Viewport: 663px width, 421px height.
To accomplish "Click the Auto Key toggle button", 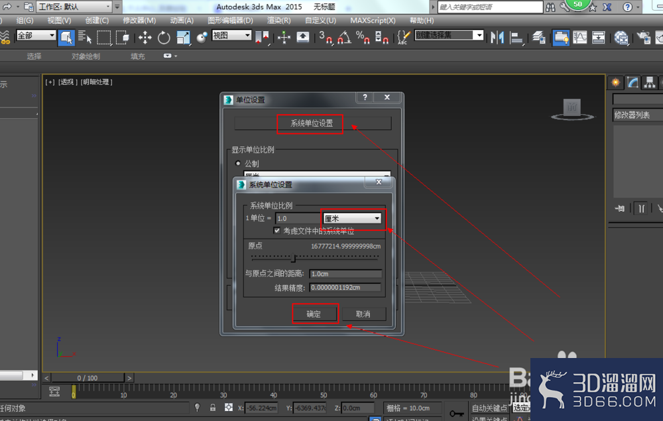I will coord(489,408).
